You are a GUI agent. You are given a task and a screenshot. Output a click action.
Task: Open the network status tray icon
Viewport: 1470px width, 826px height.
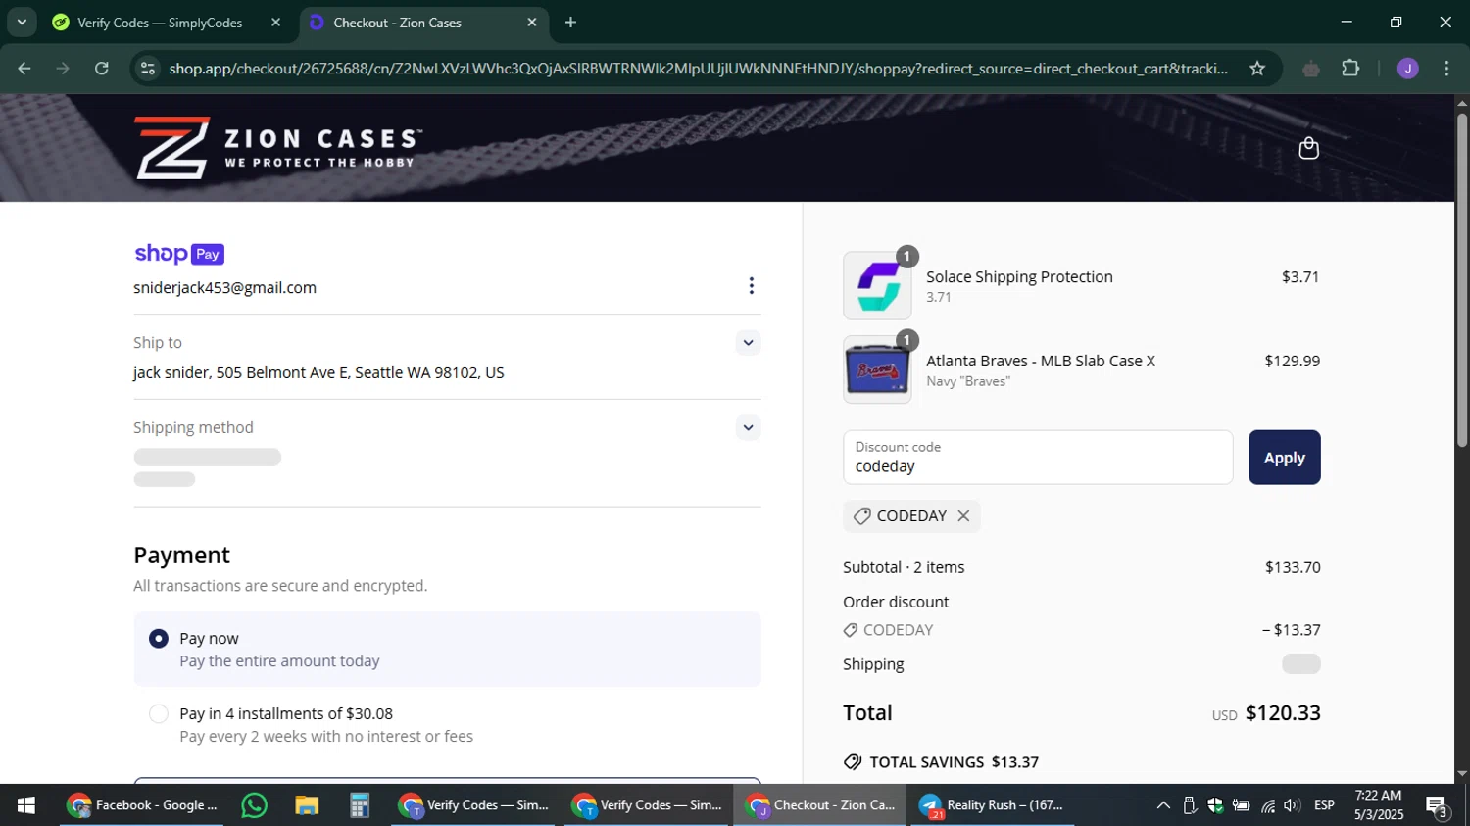tap(1268, 805)
